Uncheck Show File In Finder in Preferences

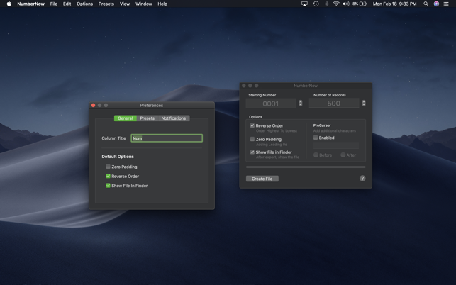(x=108, y=186)
